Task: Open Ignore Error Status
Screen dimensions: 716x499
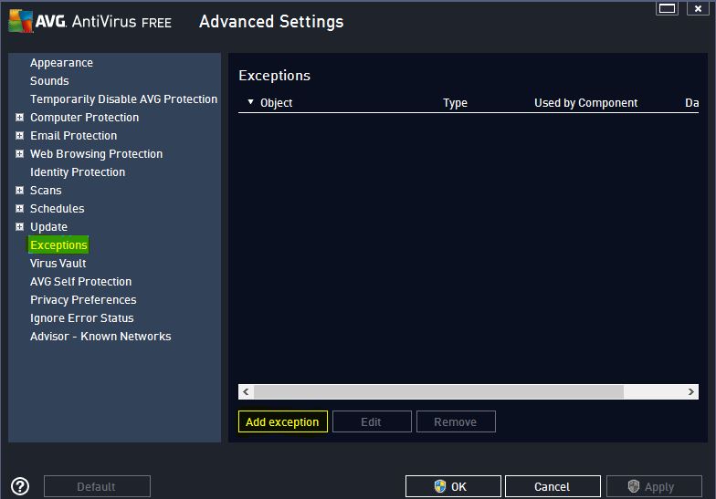Action: click(82, 317)
